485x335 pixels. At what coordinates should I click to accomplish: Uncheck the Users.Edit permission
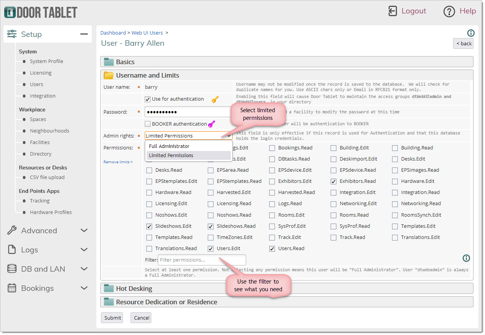(210, 249)
